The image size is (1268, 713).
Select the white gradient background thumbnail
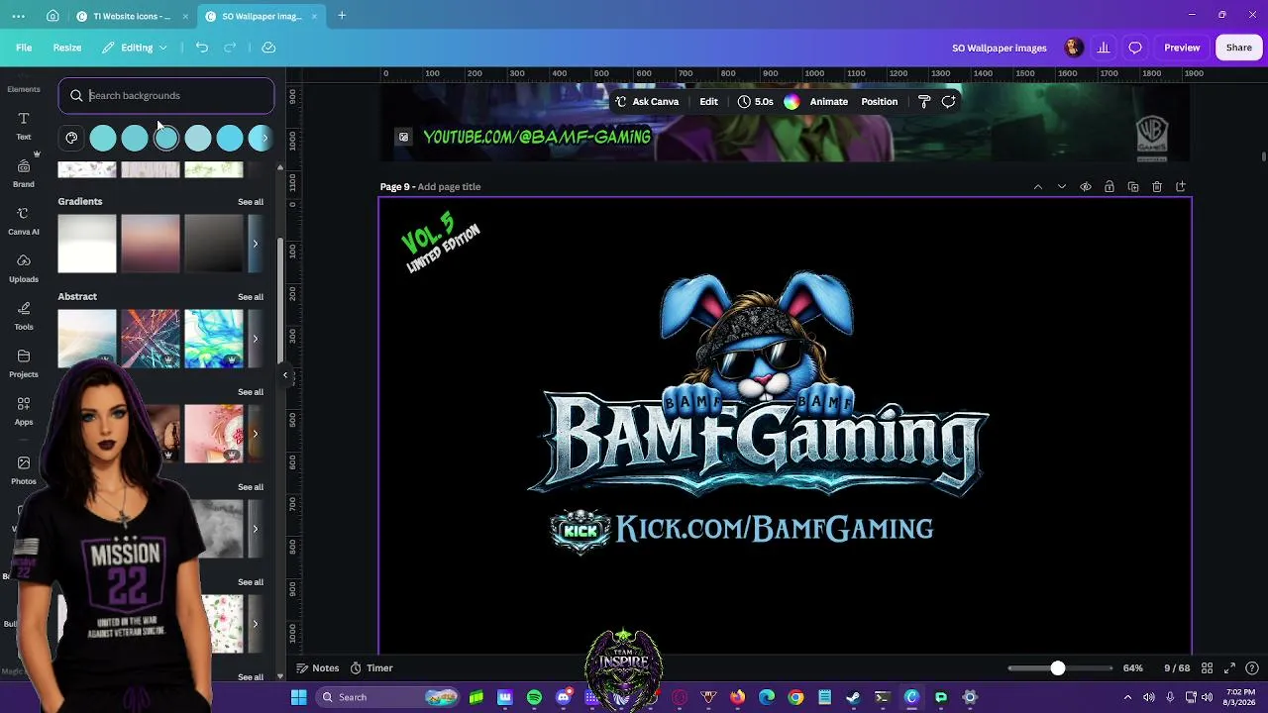pos(87,244)
